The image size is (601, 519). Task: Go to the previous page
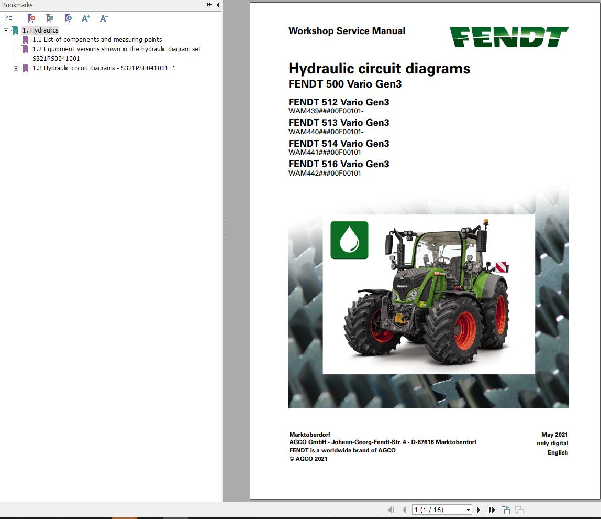tap(404, 510)
